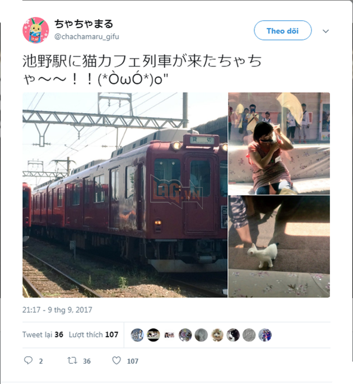Open the black-white cat liker avatar
The image size is (353, 384).
[x=233, y=335]
